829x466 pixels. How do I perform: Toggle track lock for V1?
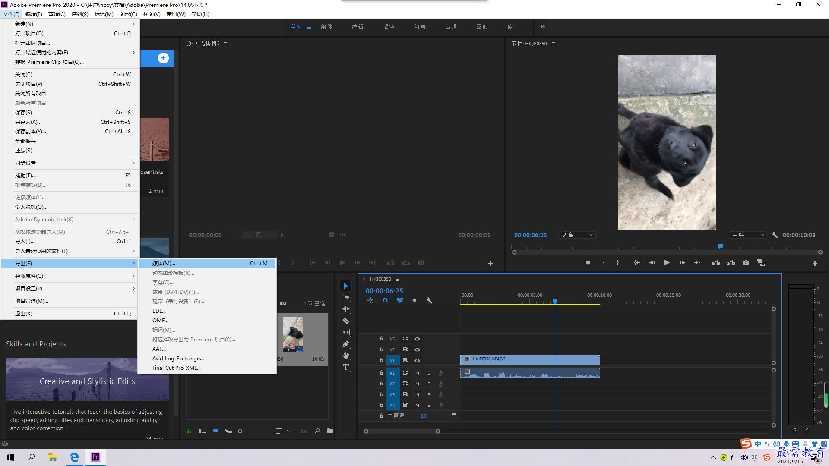382,360
